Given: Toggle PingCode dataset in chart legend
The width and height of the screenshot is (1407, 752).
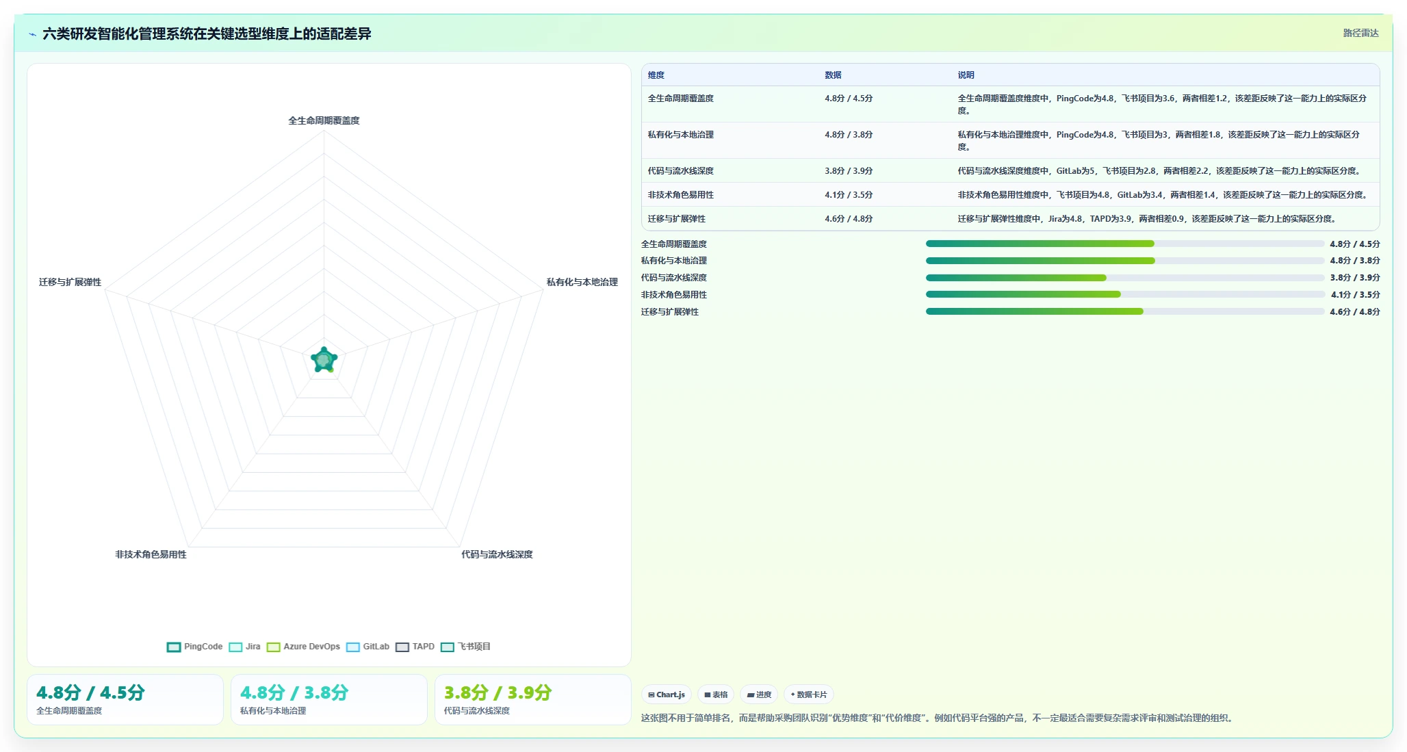Looking at the screenshot, I should 195,647.
